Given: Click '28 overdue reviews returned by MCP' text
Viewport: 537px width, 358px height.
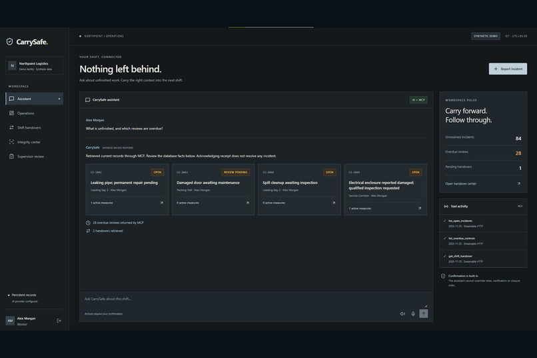Looking at the screenshot, I should pyautogui.click(x=118, y=223).
